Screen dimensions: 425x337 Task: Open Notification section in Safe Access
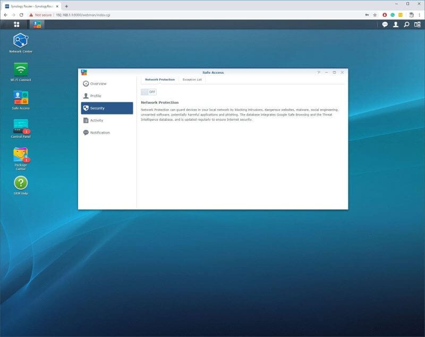tap(101, 132)
